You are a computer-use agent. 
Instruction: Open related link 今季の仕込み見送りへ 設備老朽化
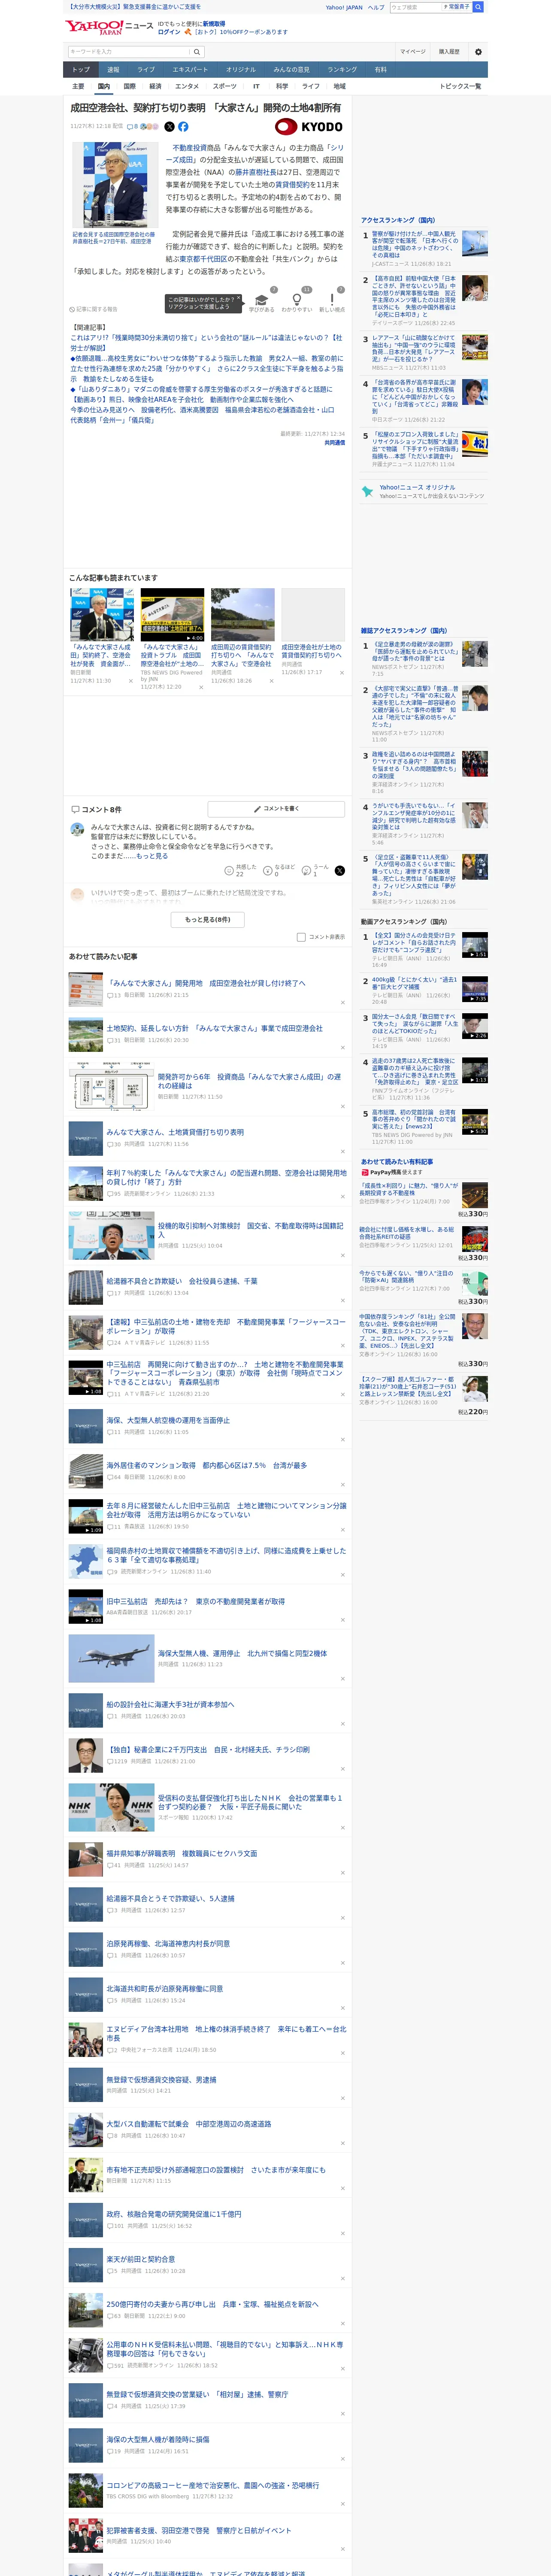[x=202, y=415]
